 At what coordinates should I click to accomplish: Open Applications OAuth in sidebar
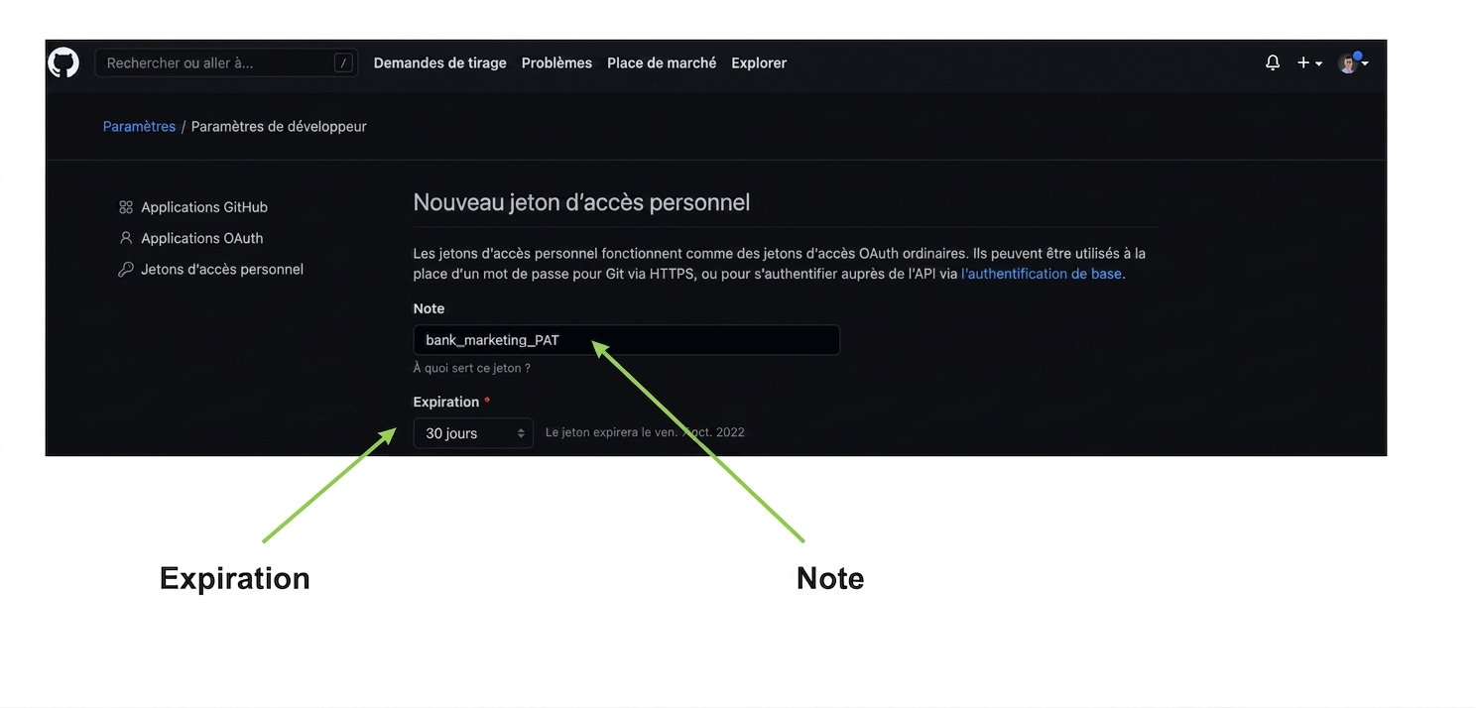[202, 238]
